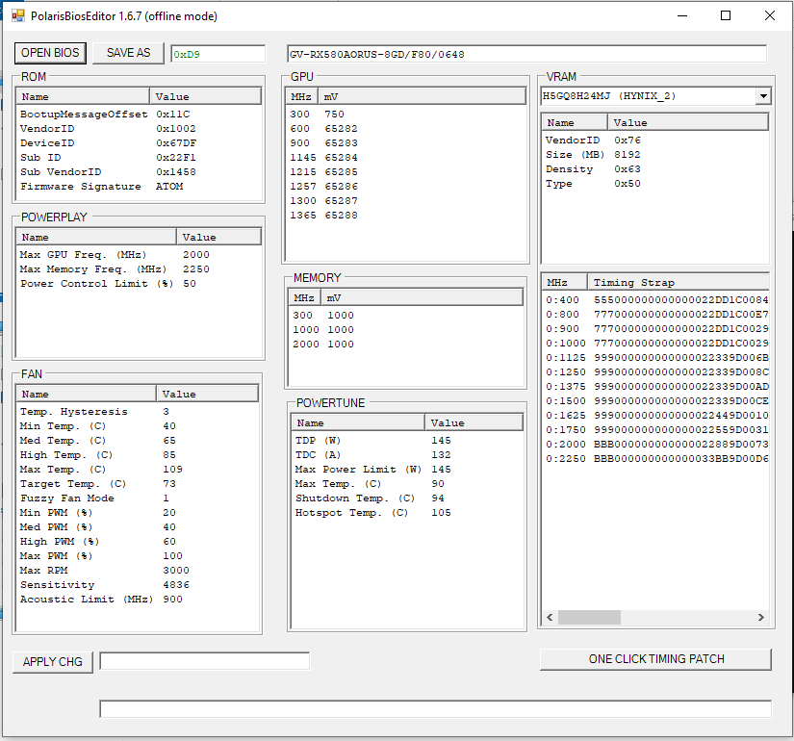Image resolution: width=794 pixels, height=741 pixels.
Task: Select the Firmware Signature ATOM row
Action: click(x=140, y=187)
